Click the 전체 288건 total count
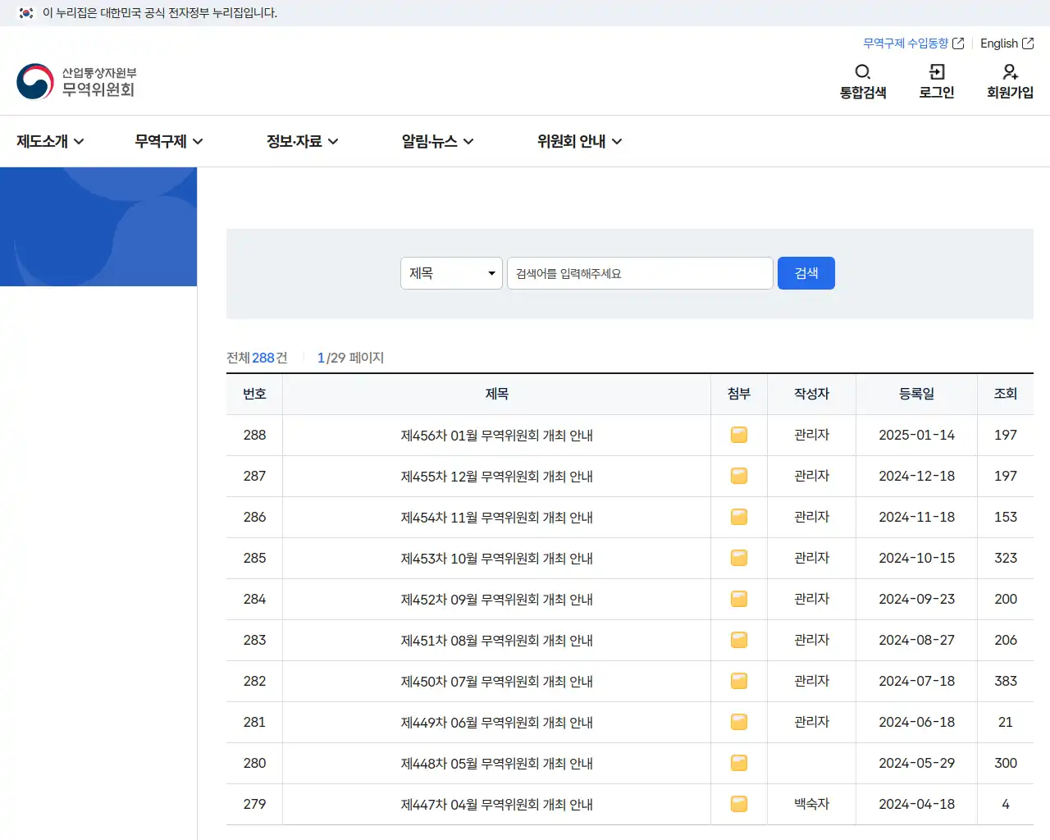This screenshot has width=1050, height=840. click(257, 358)
